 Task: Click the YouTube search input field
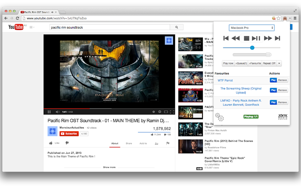point(110,27)
